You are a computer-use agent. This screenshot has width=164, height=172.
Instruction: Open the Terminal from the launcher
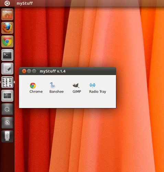(7, 55)
